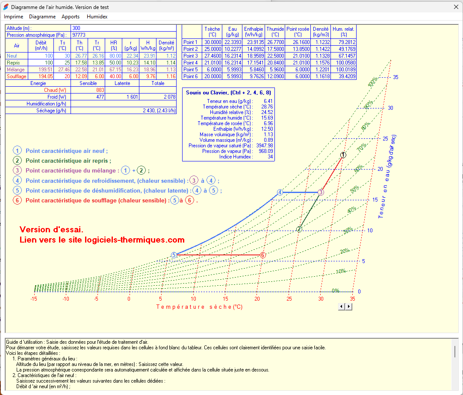
Task: Open the Humidex menu
Action: click(97, 17)
